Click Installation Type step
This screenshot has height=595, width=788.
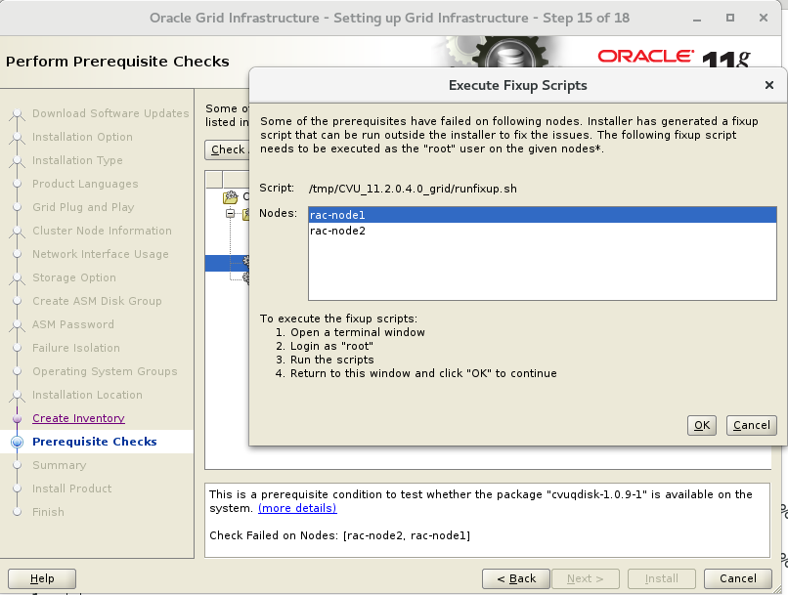pos(77,160)
